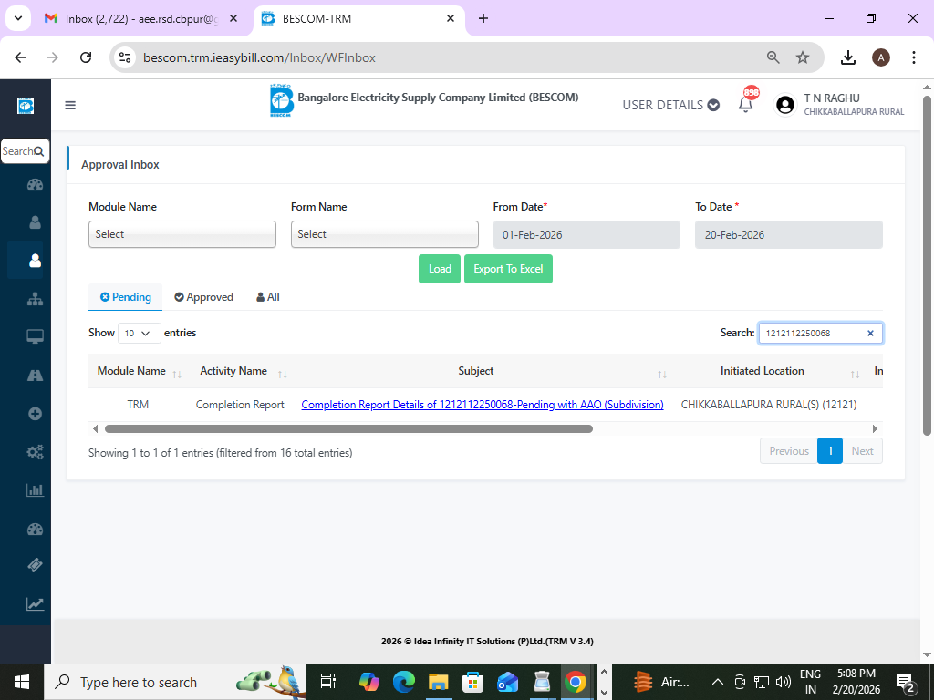Switch to the Pending tab
Viewport: 934px width, 700px height.
coord(125,297)
